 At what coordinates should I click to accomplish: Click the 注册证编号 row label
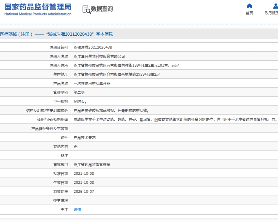[59, 47]
